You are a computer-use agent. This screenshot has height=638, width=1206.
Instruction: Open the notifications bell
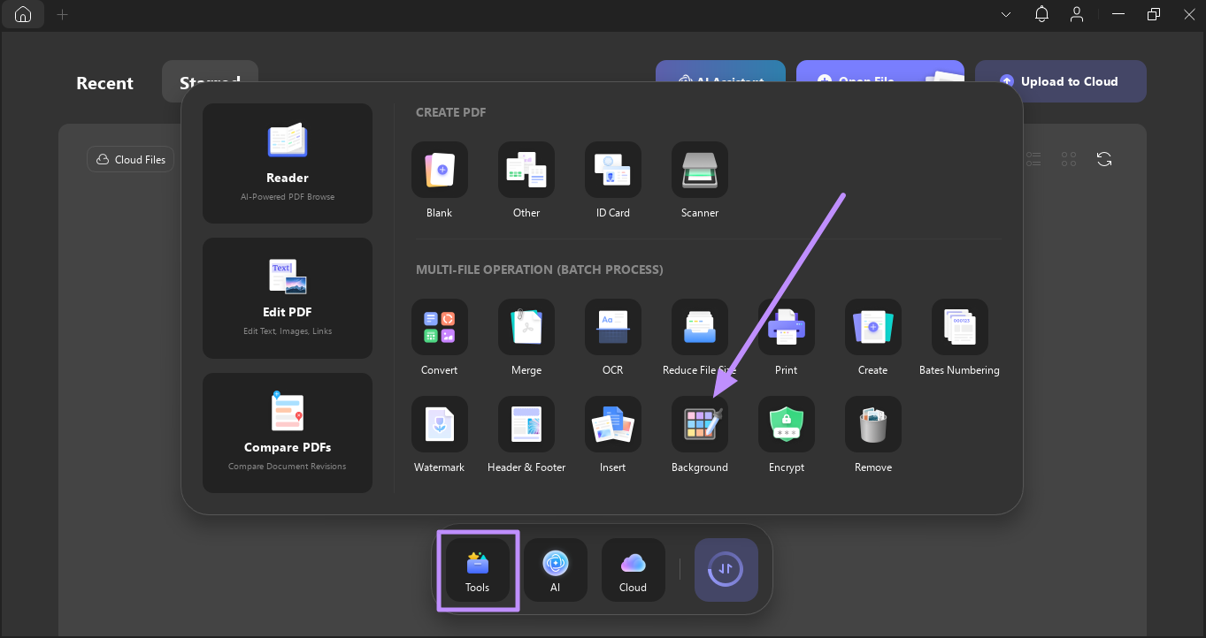[1041, 14]
